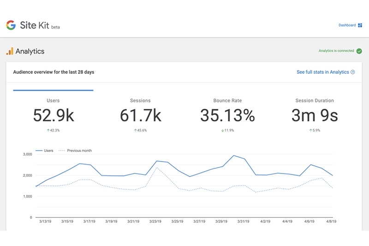The height and width of the screenshot is (246, 369).
Task: Click the Dashboard grid icon
Action: click(360, 25)
